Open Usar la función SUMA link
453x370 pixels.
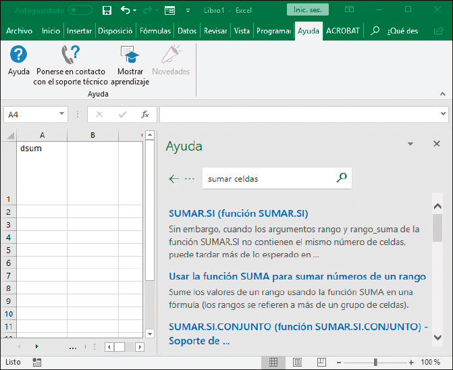[297, 277]
